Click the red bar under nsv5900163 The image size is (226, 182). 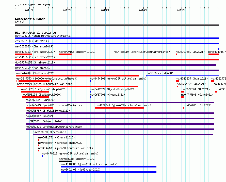pyautogui.click(x=65, y=54)
